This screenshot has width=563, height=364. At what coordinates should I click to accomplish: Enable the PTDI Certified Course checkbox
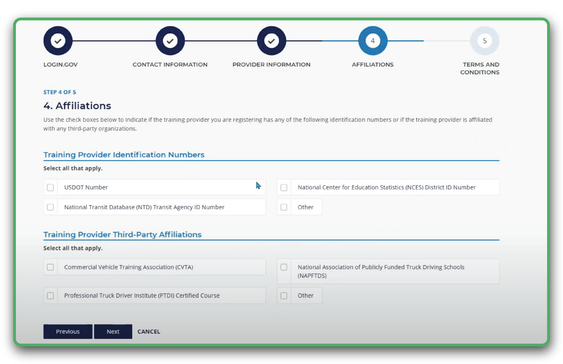[50, 295]
